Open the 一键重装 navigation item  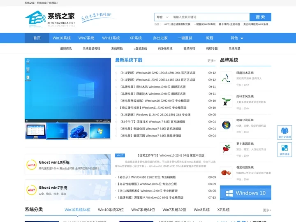[x=185, y=38]
